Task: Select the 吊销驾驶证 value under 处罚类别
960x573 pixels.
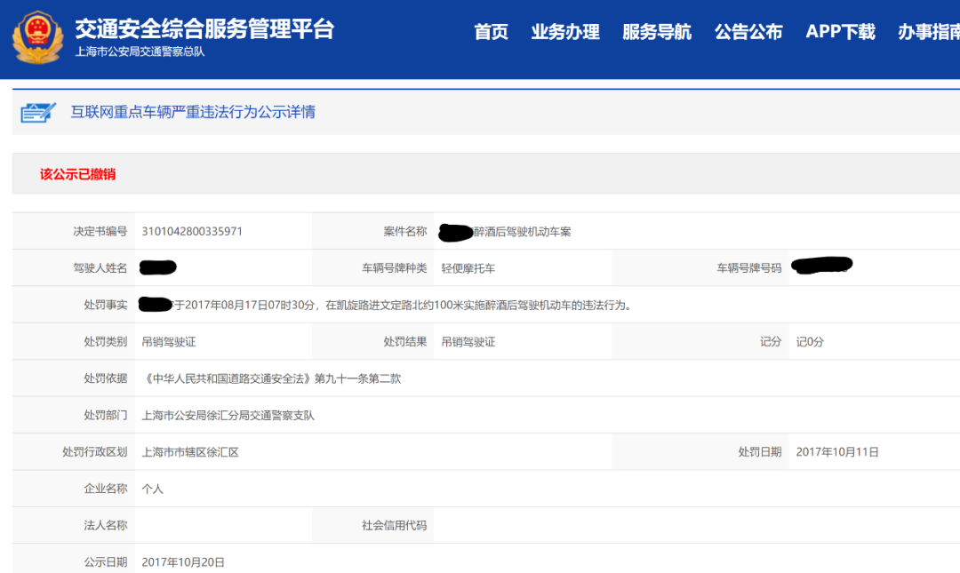Action: click(169, 342)
